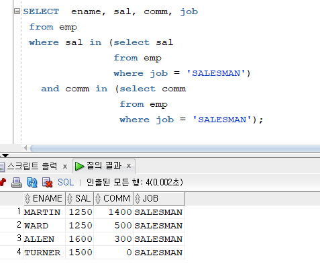Close the 질의 결과 tab
Screen dimensions: 320x264
pyautogui.click(x=129, y=166)
